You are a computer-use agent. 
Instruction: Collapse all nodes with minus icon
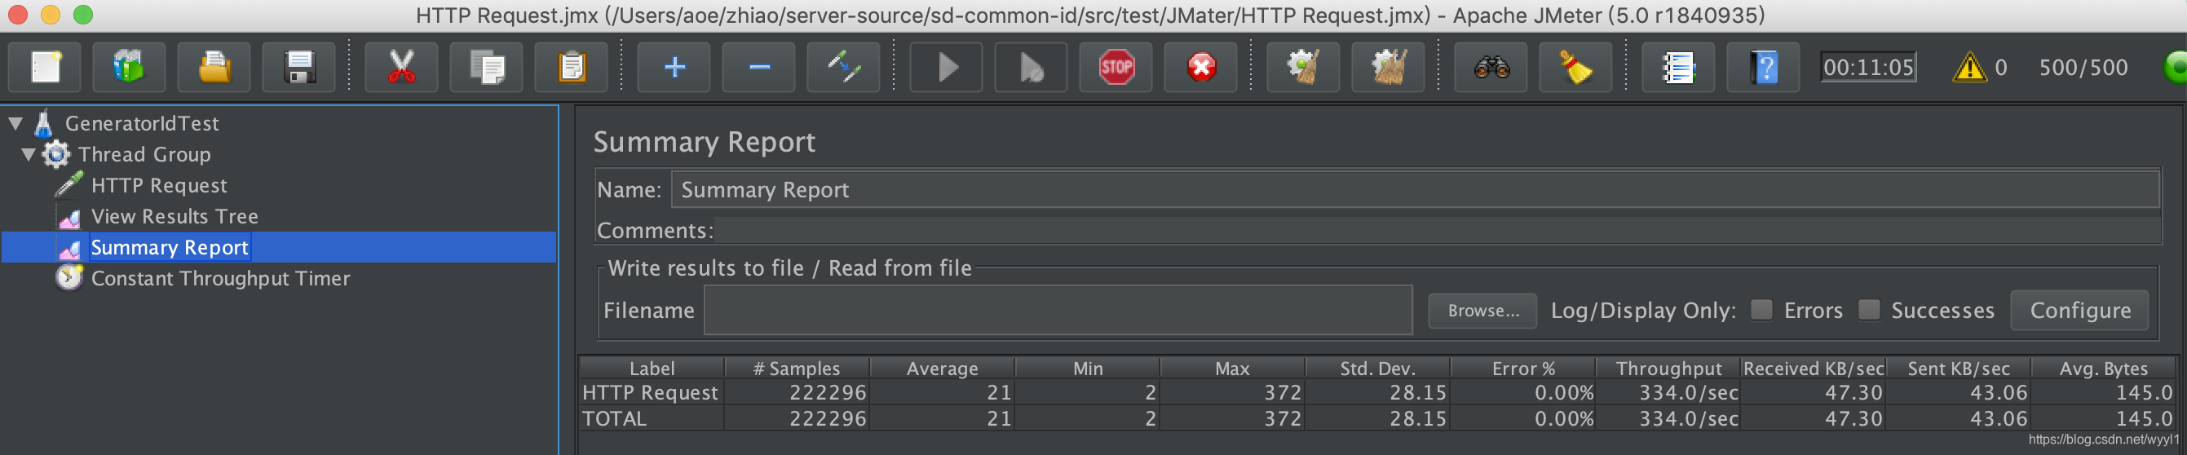tap(759, 67)
